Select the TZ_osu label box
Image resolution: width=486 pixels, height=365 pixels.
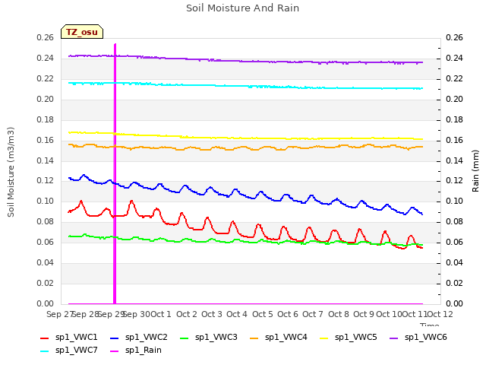tap(82, 32)
